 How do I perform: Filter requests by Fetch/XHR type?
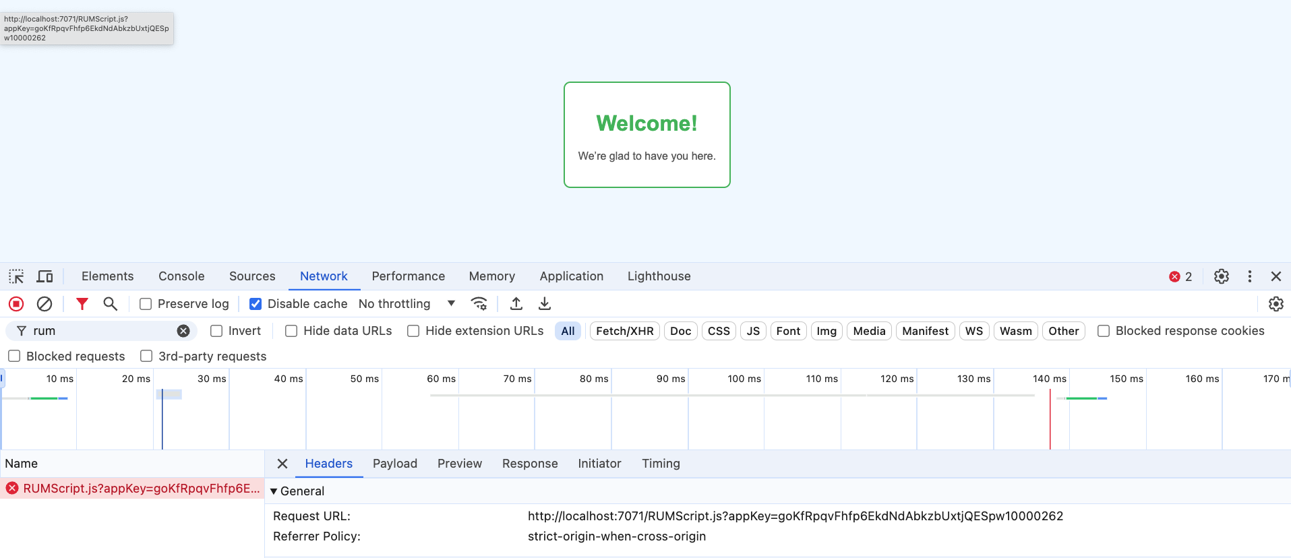(x=624, y=331)
